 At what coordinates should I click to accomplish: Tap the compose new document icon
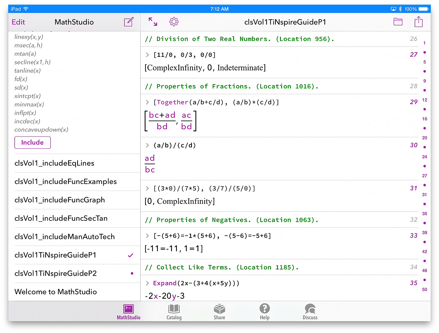(x=129, y=22)
